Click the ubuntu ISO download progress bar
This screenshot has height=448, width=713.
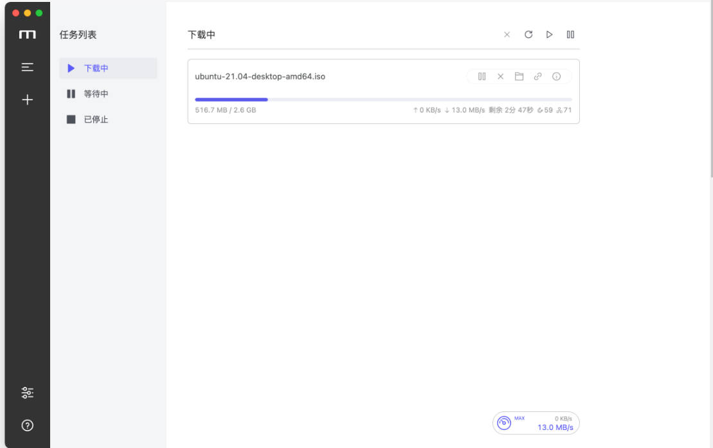[383, 100]
